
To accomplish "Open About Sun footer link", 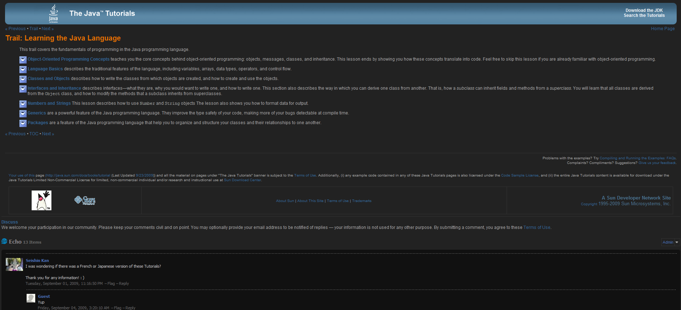I will tap(285, 201).
